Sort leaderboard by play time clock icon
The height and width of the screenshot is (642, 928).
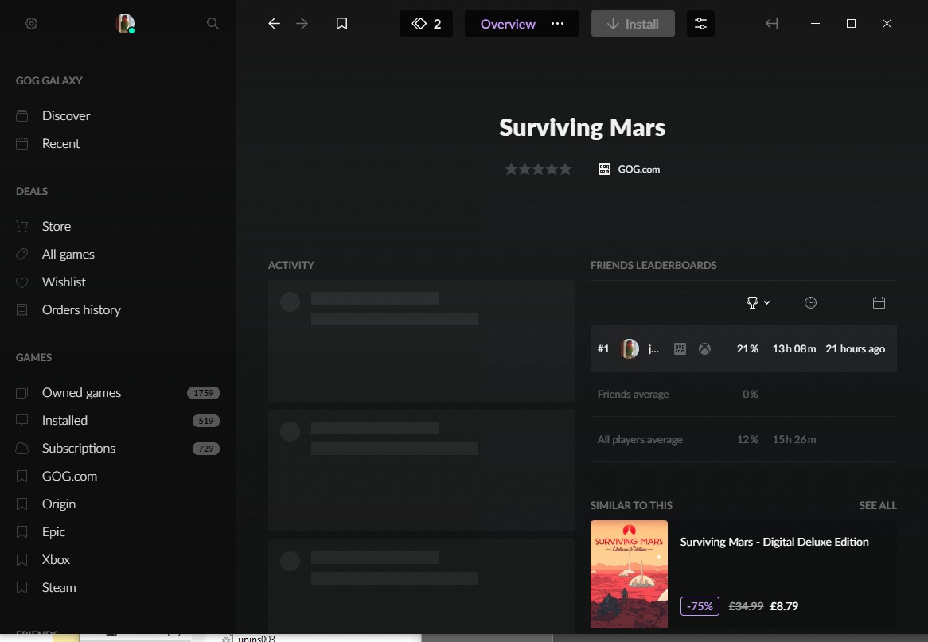[x=810, y=302]
